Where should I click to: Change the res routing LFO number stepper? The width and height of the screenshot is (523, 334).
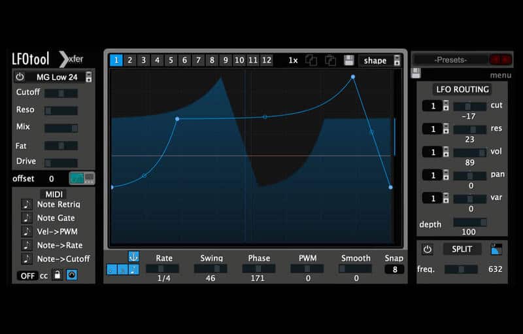click(x=446, y=129)
